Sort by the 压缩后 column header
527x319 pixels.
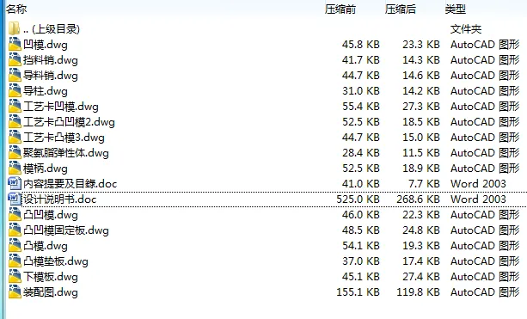(x=401, y=9)
